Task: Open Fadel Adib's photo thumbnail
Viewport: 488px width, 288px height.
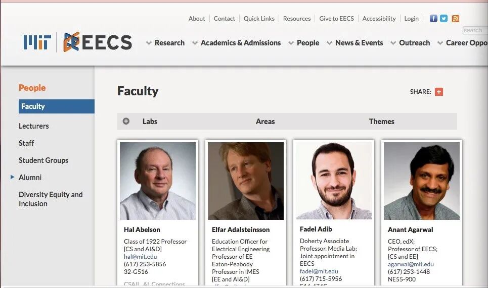Action: [x=334, y=181]
